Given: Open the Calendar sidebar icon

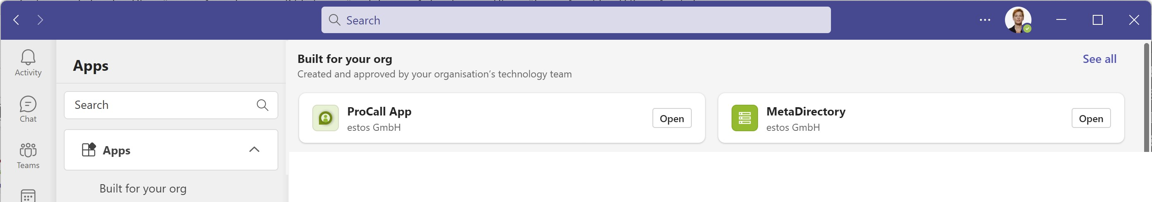Looking at the screenshot, I should [x=28, y=196].
